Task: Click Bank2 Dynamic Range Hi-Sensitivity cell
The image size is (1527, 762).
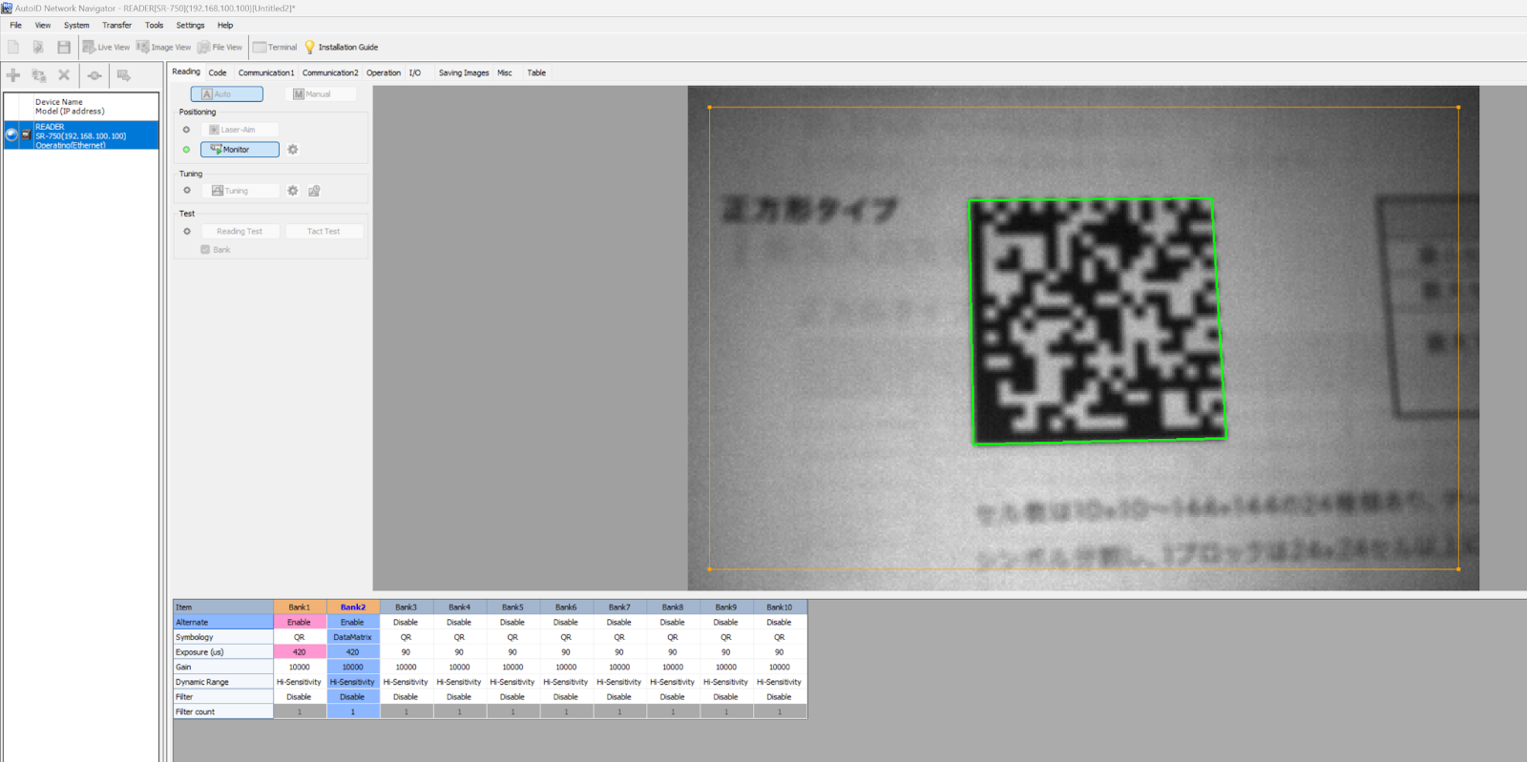Action: click(353, 682)
